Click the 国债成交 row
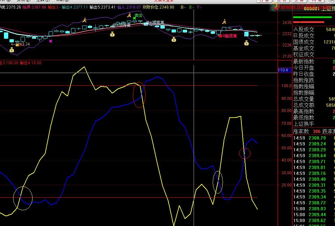The image size is (335, 226). click(314, 42)
